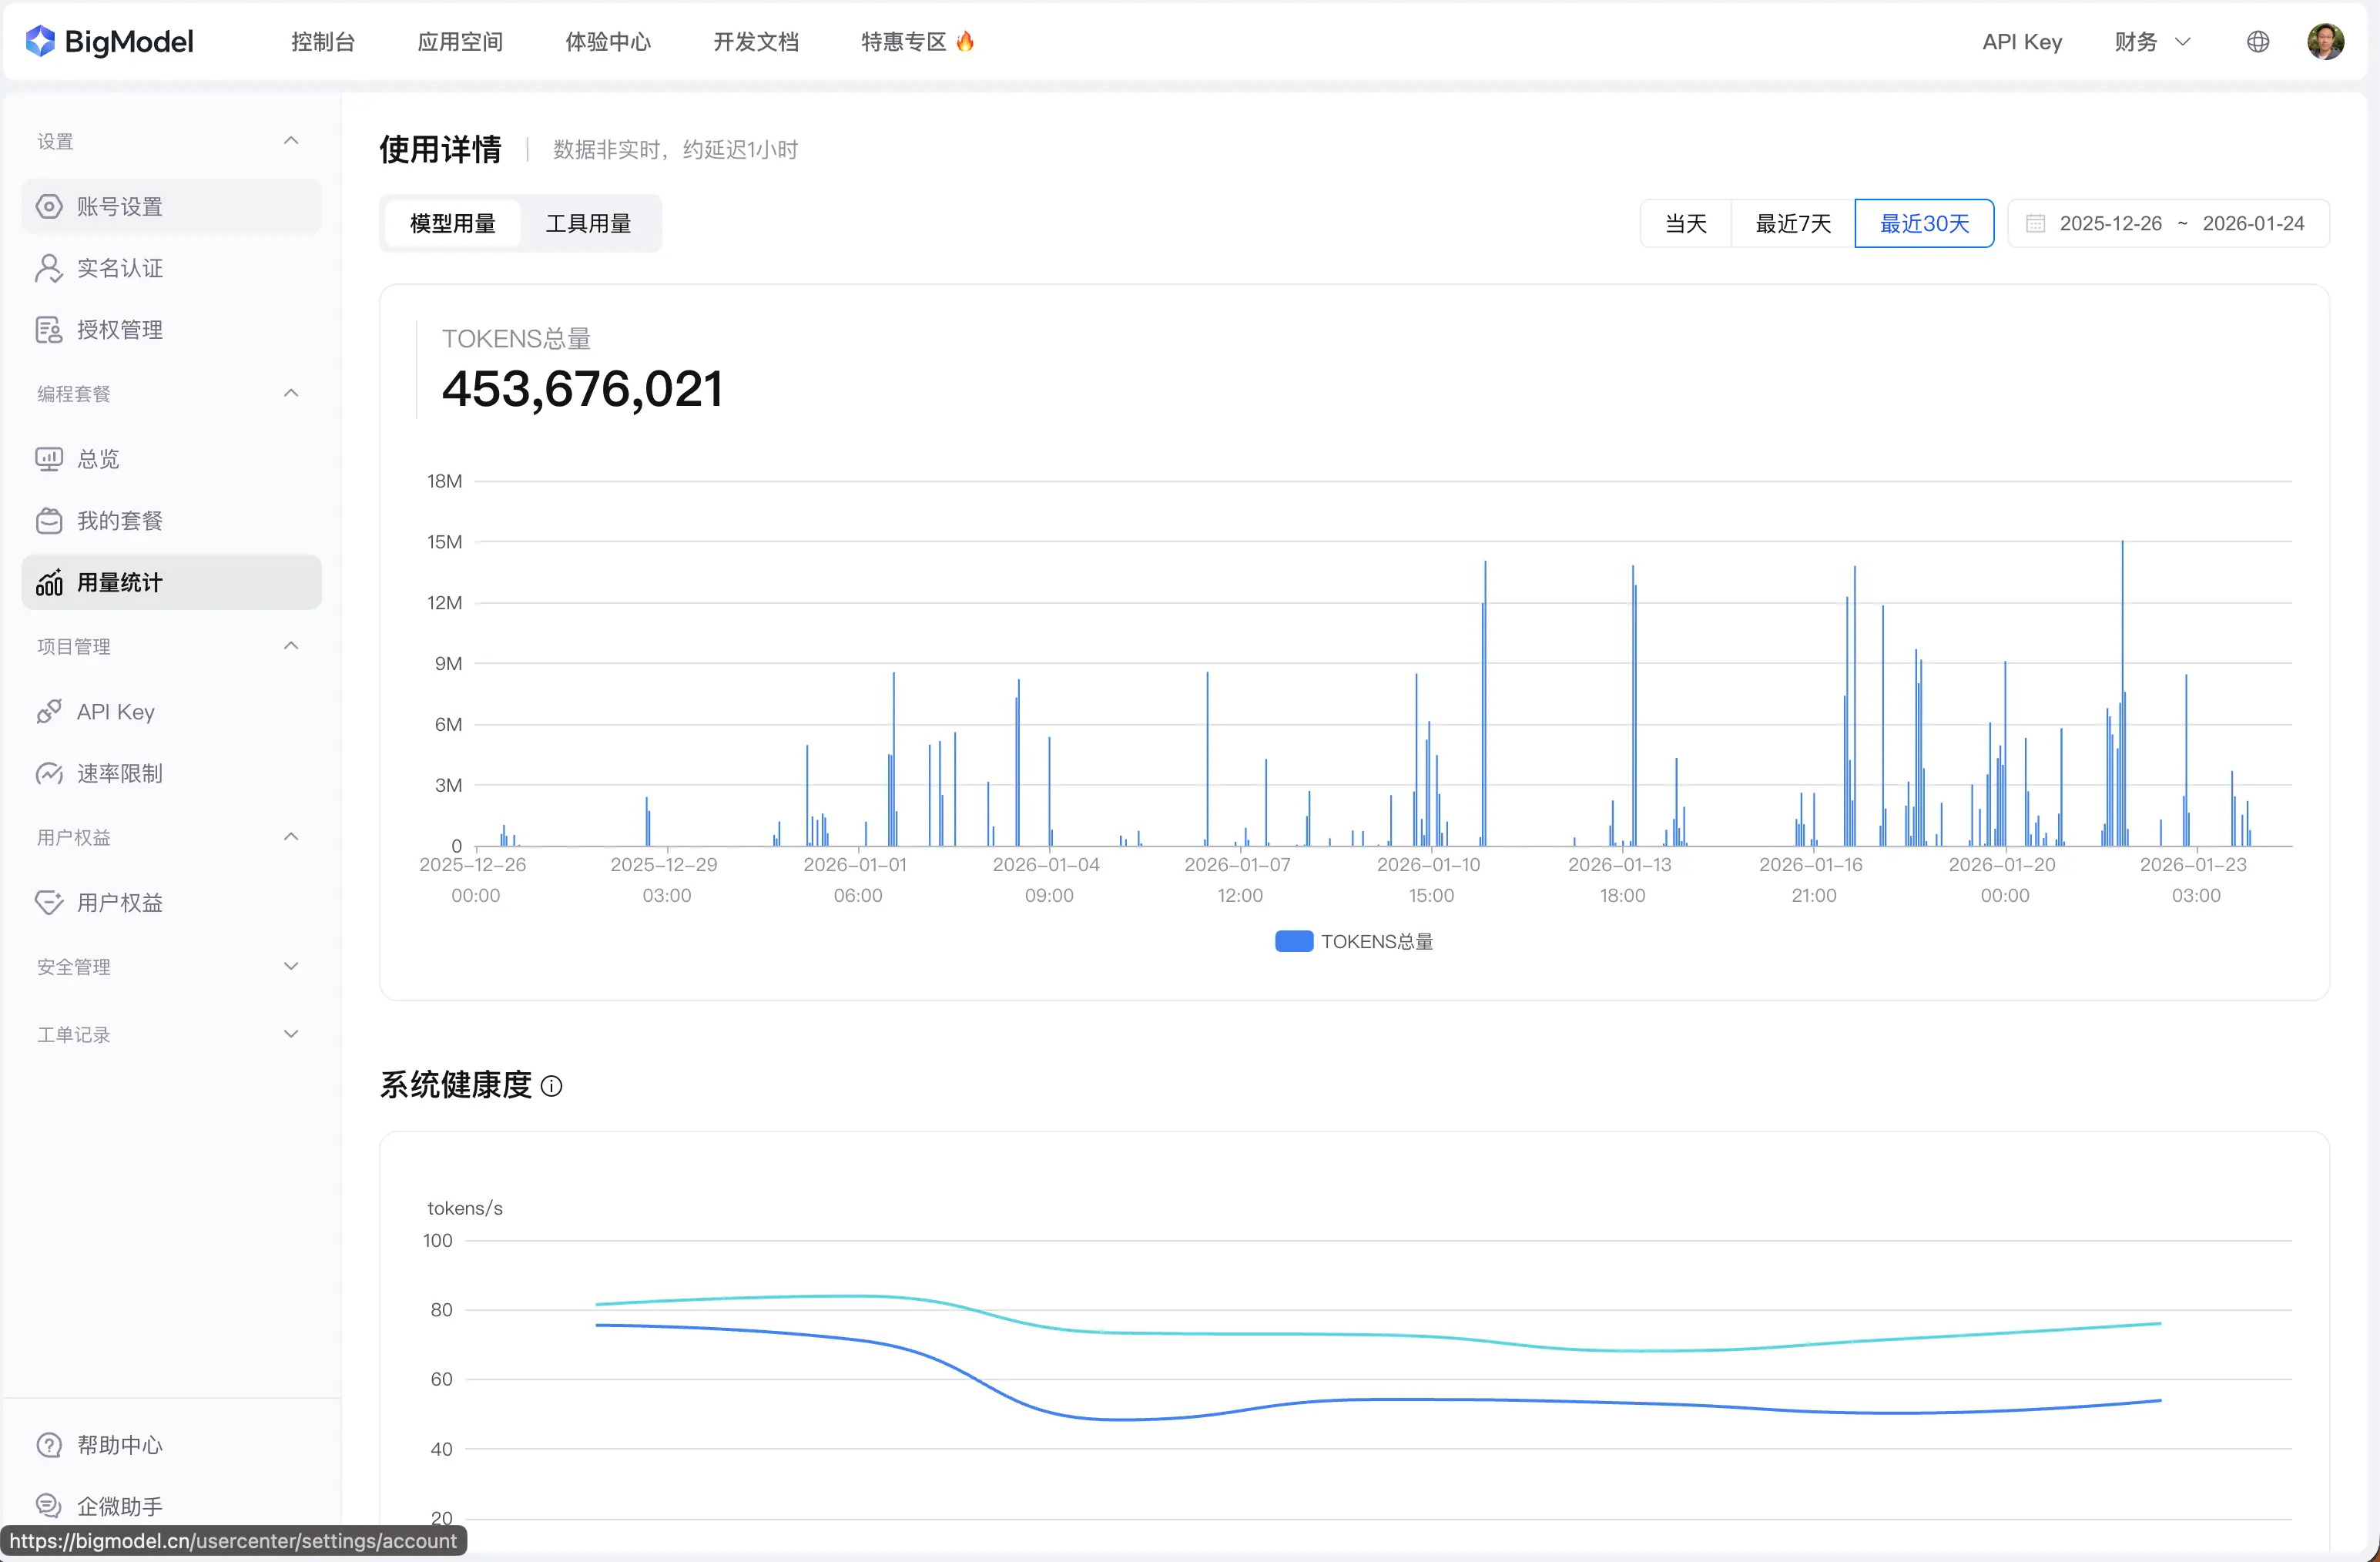The width and height of the screenshot is (2380, 1562).
Task: Select 实名认证 from the settings menu
Action: (119, 268)
